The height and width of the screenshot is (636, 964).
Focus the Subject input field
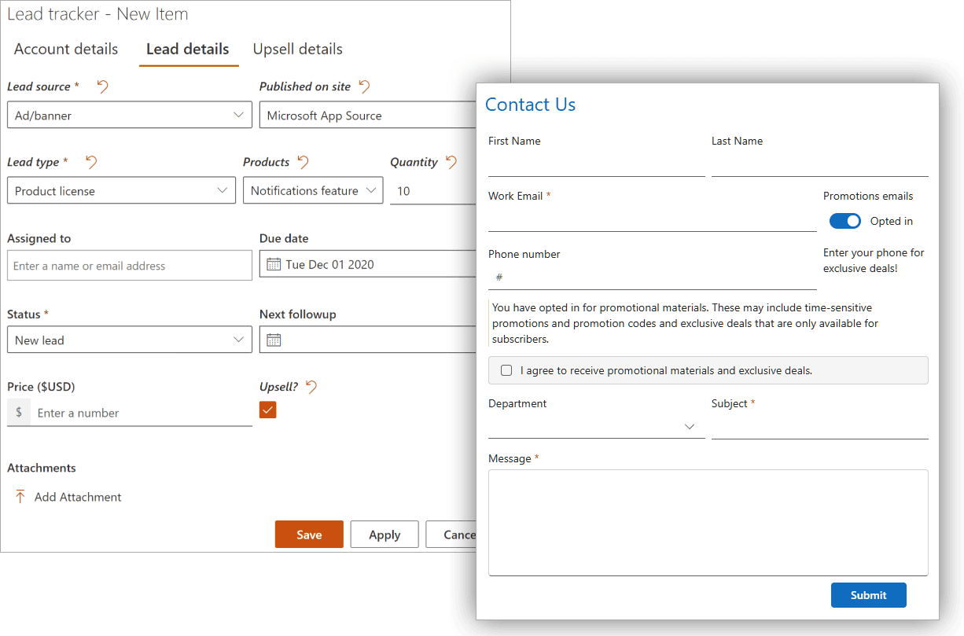(820, 427)
